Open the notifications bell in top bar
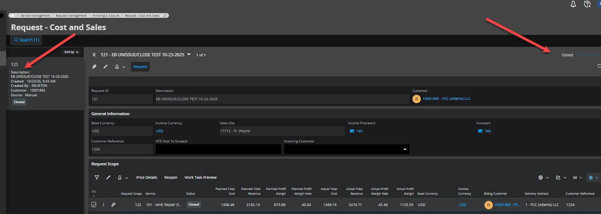Screen dimensions: 601x214 tap(573, 4)
